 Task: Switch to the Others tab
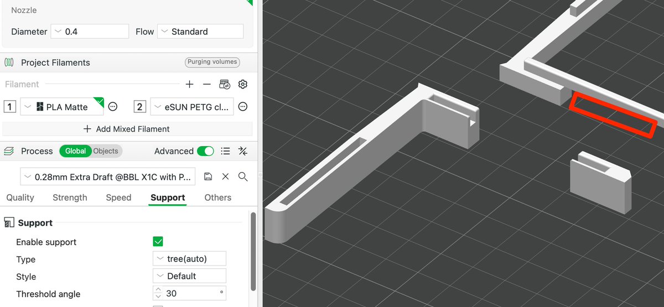218,197
